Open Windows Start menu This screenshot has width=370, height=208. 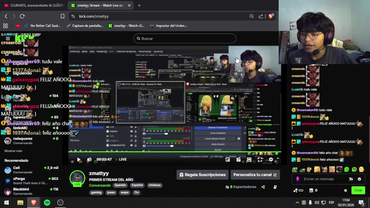6,203
